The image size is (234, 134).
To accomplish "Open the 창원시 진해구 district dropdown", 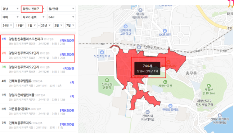I will coord(33,9).
